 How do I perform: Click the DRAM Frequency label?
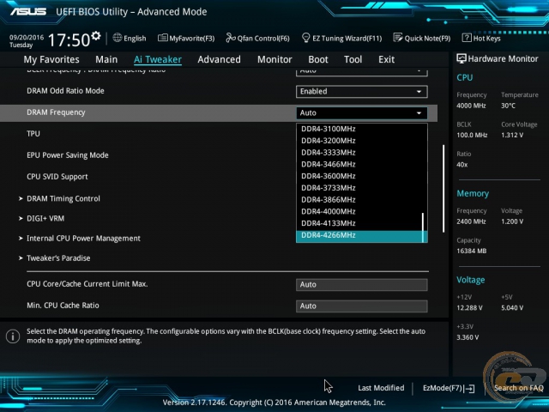pos(56,112)
